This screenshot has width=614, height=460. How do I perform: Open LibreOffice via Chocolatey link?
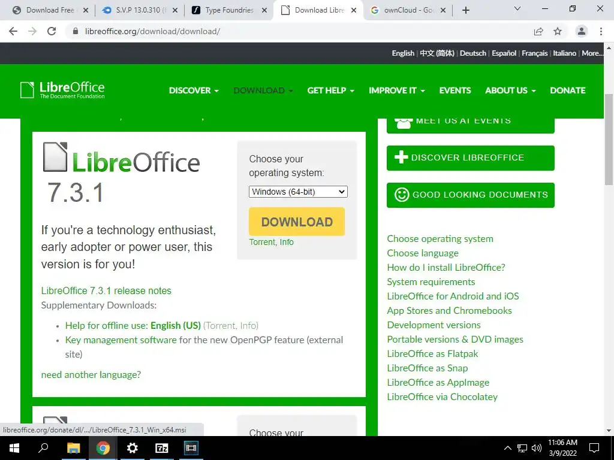click(442, 397)
